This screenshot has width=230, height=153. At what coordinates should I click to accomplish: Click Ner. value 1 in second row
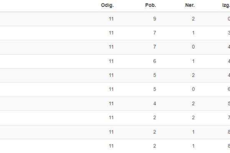193,33
